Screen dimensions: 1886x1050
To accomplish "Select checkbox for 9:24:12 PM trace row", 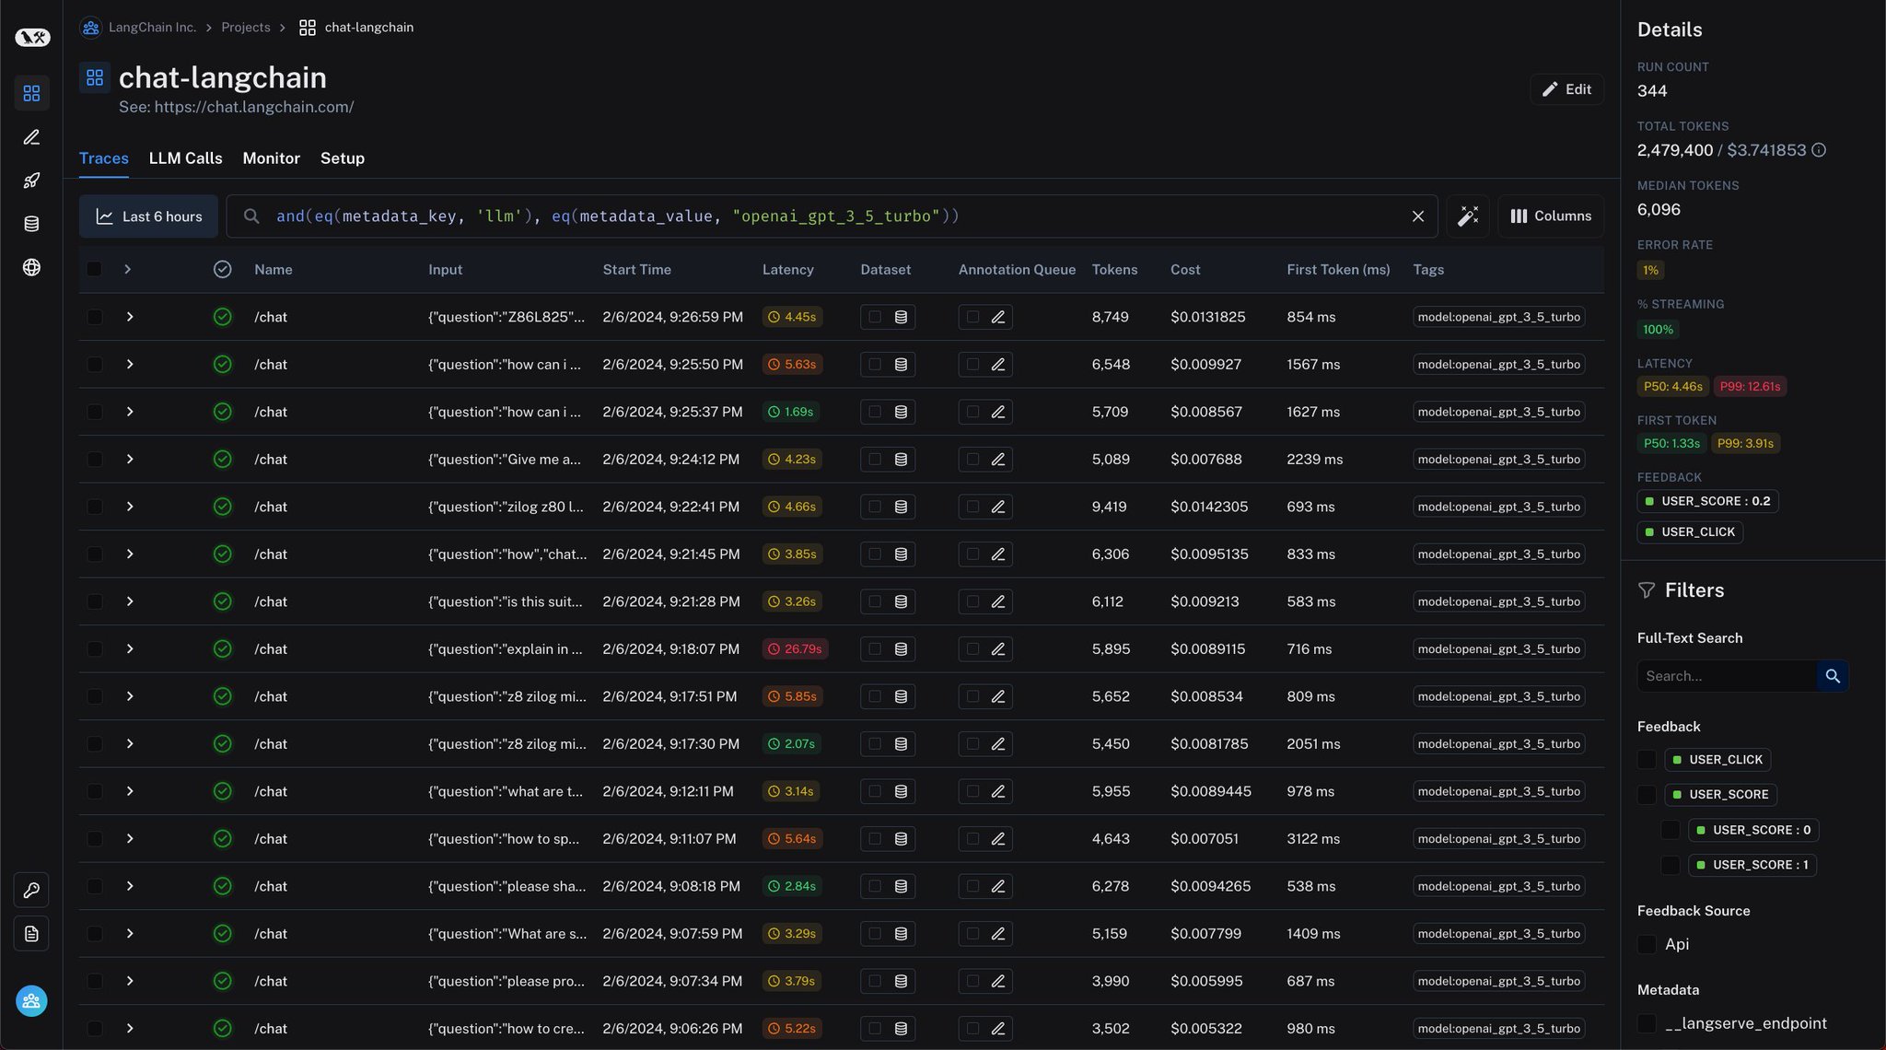I will [x=94, y=460].
